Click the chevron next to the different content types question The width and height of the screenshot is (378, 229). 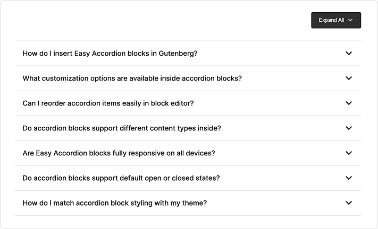pos(349,128)
